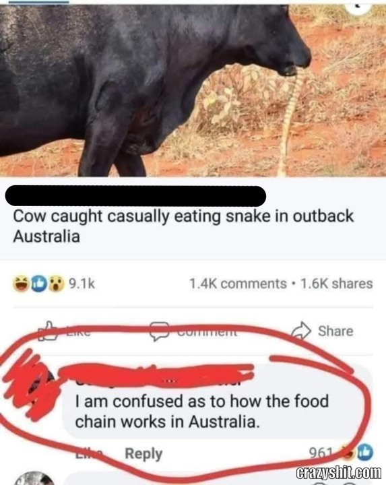Click the blacked-out poster name
The height and width of the screenshot is (485, 386).
135,196
